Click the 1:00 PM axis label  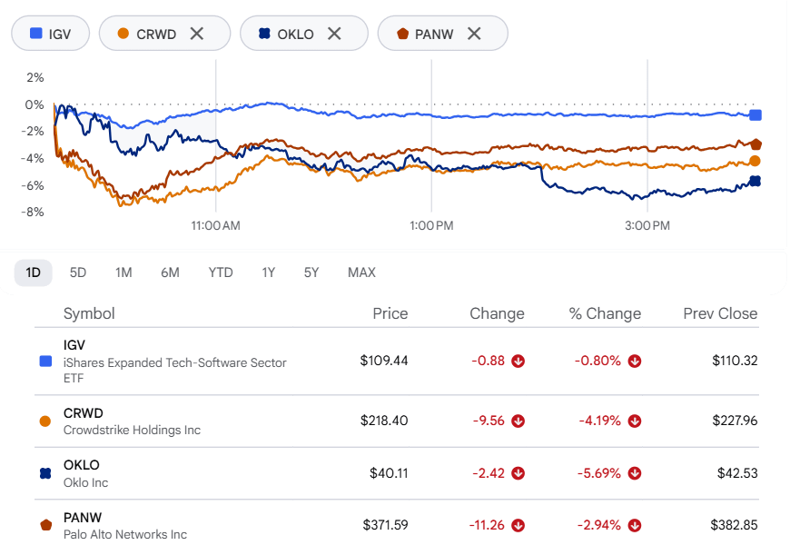[x=431, y=226]
